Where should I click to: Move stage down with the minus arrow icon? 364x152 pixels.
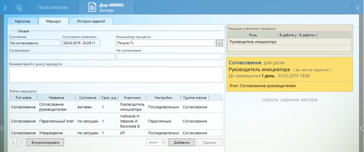coord(21,142)
